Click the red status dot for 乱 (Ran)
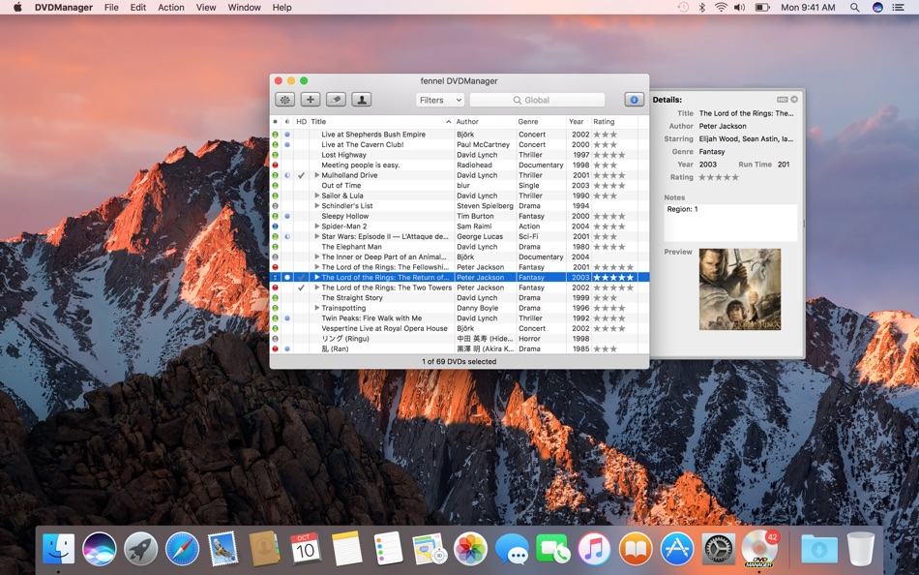The height and width of the screenshot is (575, 919). coord(275,348)
